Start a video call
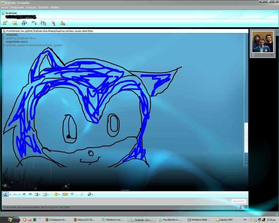Viewport: 279px width, 223px height. coord(24,23)
